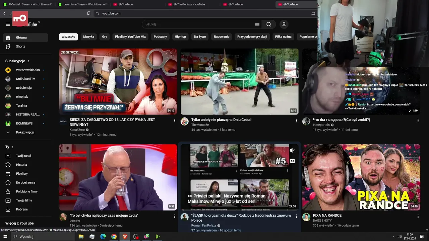Screen dimensions: 429x241
Task: Expand Pokaż więcej in subscriptions list
Action: coord(25,133)
